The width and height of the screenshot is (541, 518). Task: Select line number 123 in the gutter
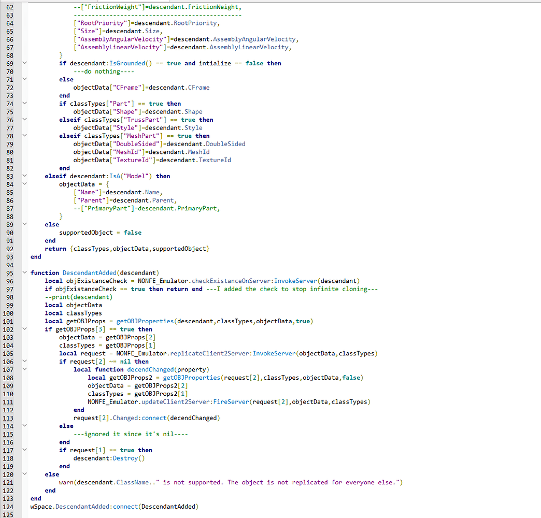coord(8,499)
